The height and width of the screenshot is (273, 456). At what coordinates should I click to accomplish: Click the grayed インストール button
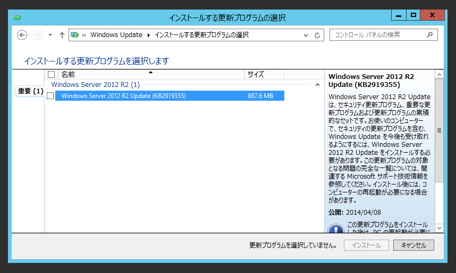366,245
